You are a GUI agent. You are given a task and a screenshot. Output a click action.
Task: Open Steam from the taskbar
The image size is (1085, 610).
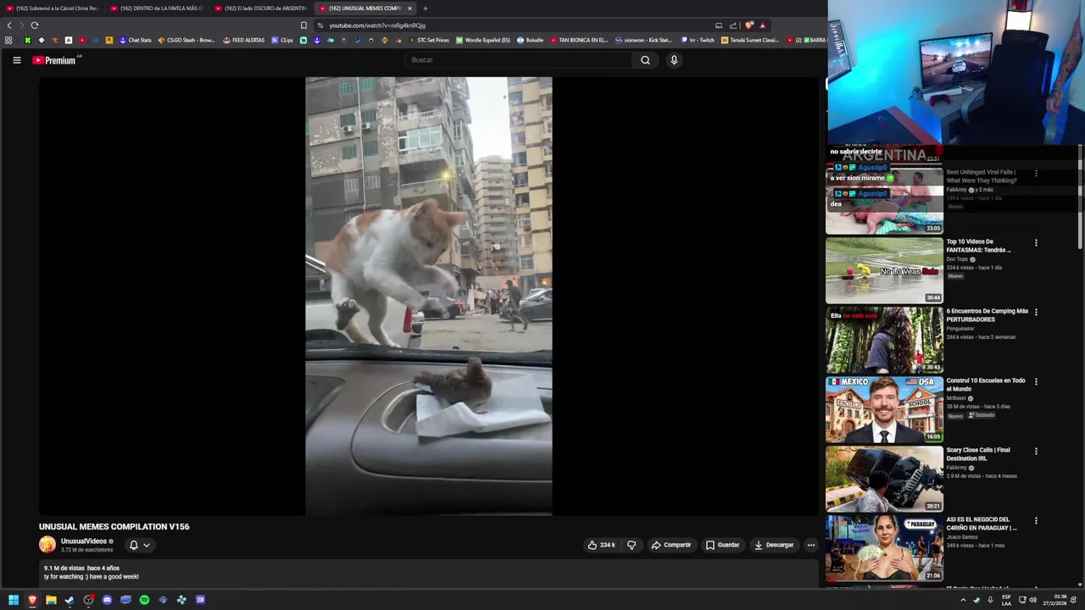pyautogui.click(x=70, y=600)
